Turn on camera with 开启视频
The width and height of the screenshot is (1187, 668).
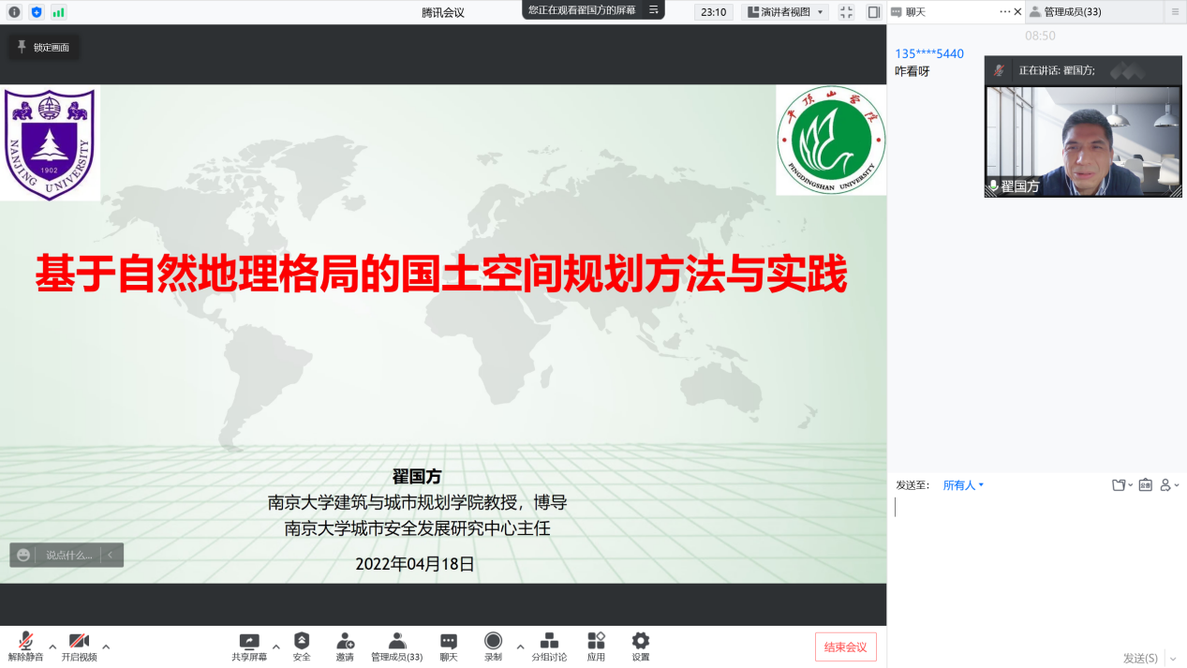pos(79,646)
